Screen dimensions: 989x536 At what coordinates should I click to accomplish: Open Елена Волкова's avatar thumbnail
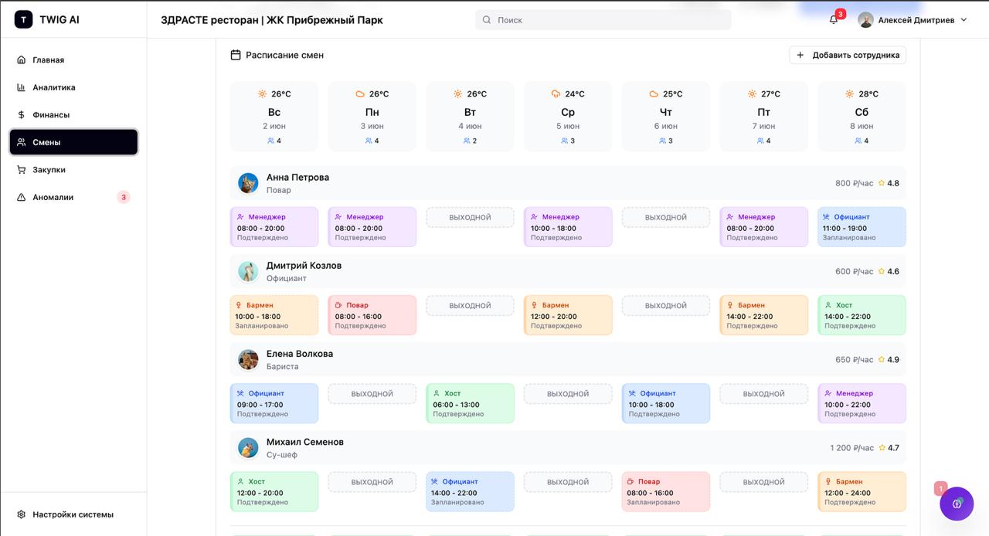(247, 359)
